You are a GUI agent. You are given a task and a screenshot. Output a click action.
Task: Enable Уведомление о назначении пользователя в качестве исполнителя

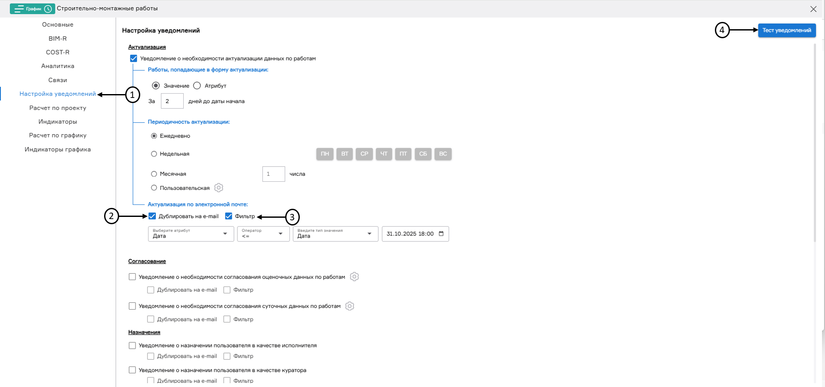tap(132, 345)
